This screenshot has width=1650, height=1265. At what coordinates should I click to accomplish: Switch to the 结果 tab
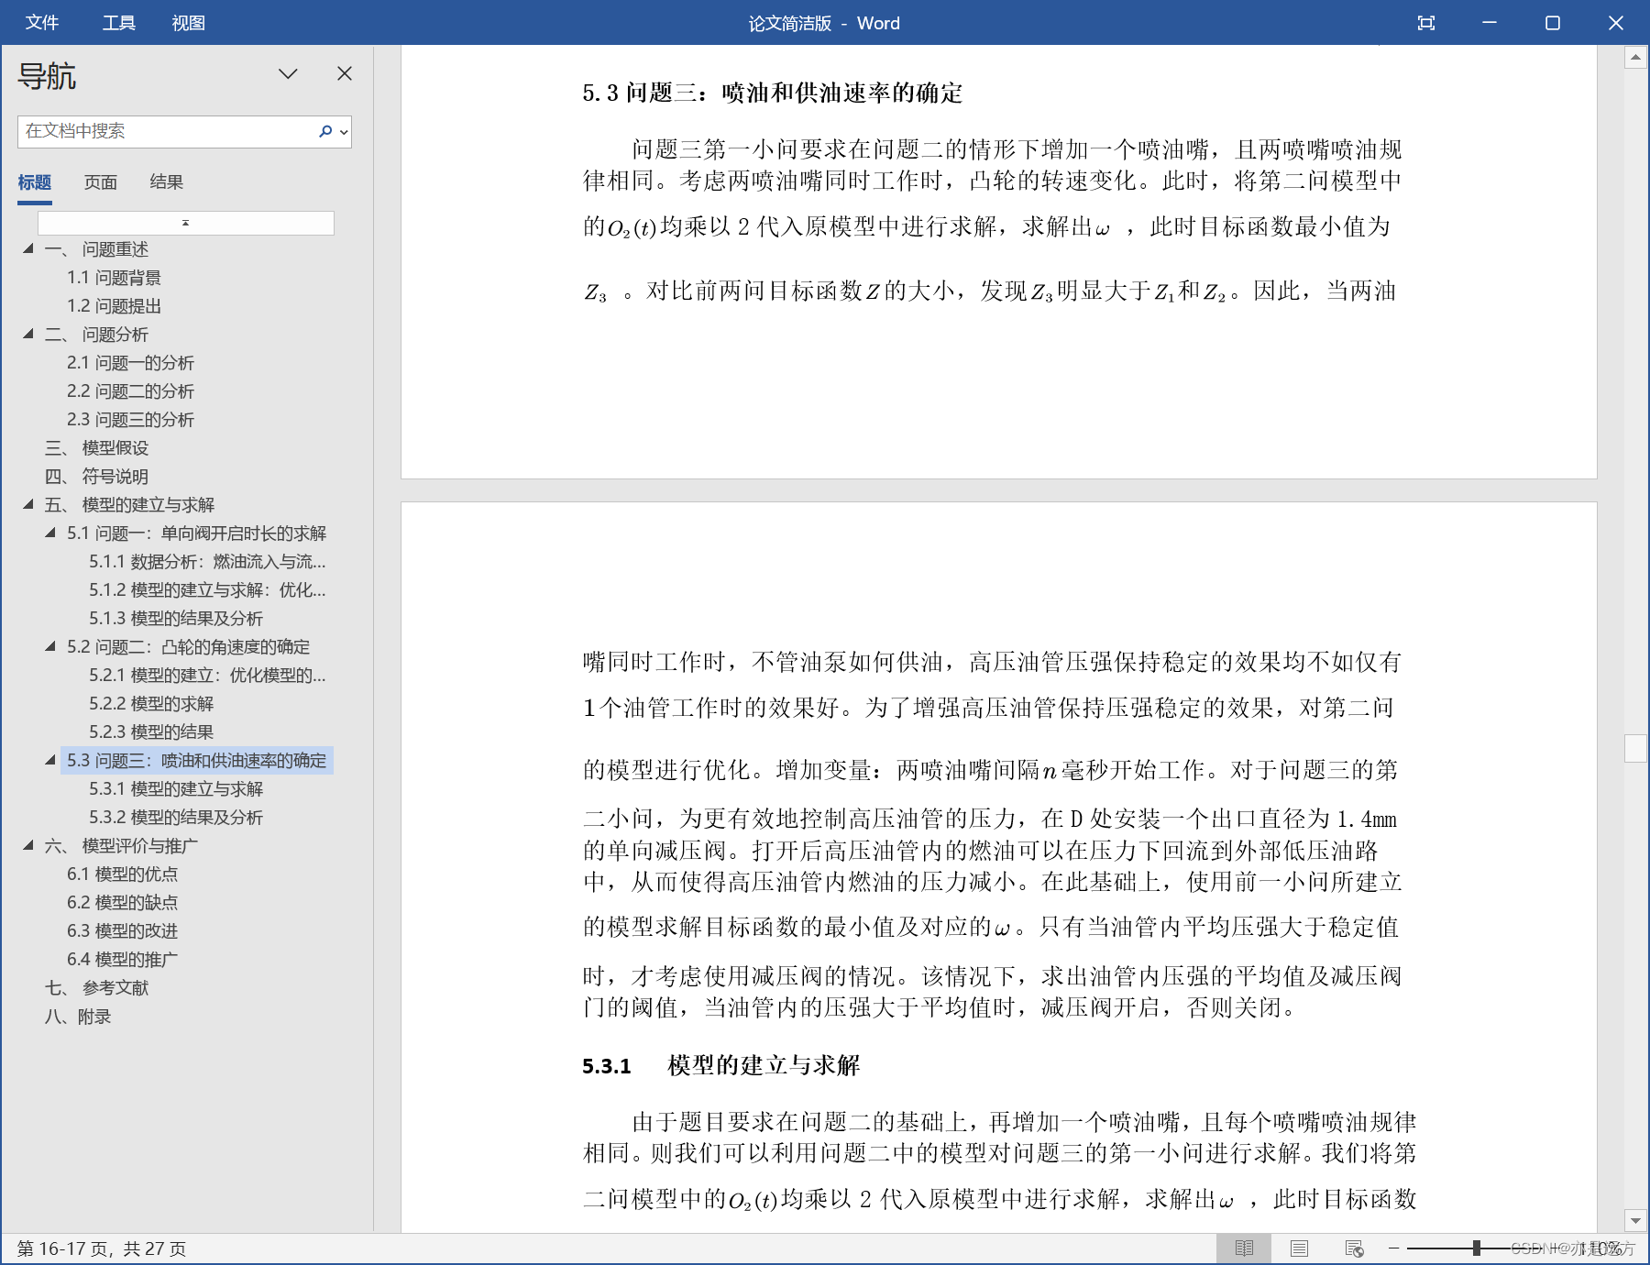click(x=167, y=182)
